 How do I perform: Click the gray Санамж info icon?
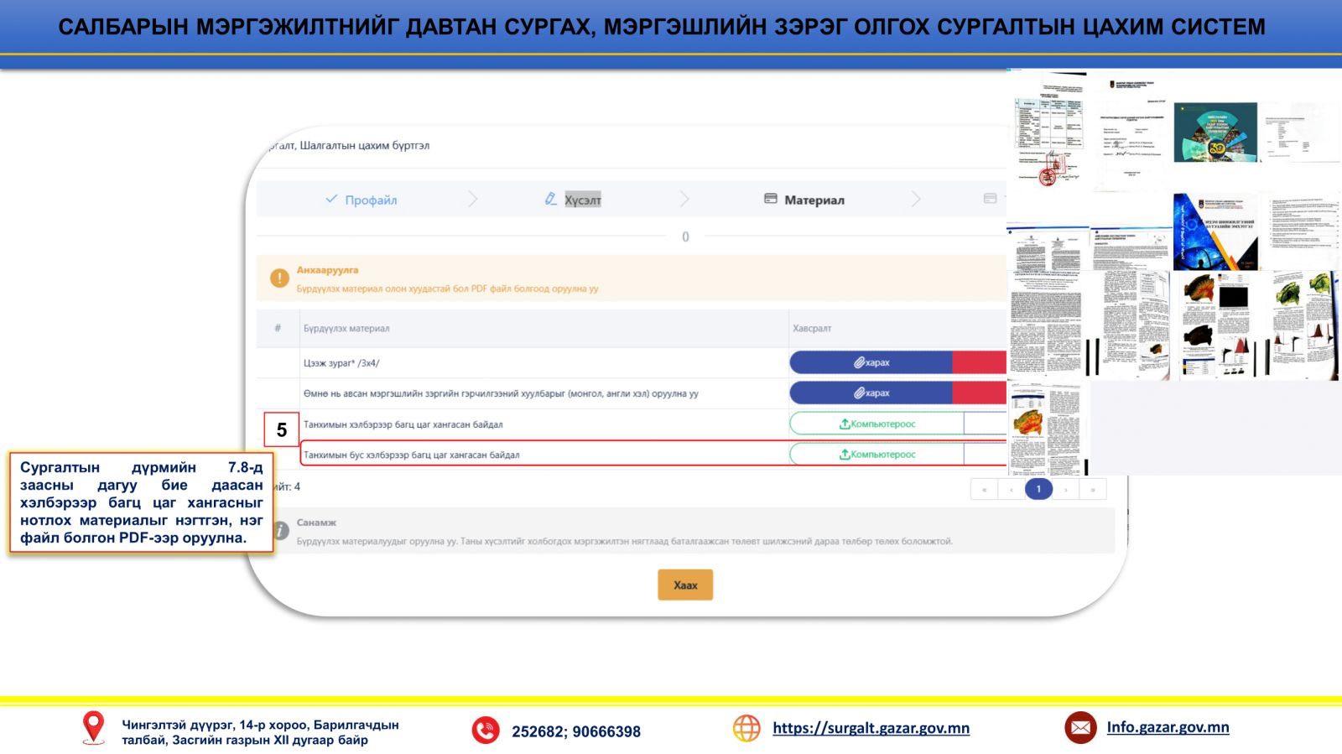coord(280,531)
